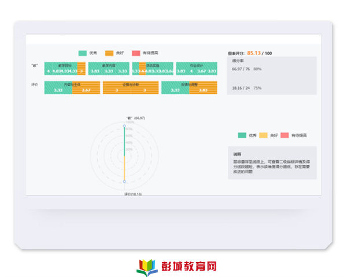347x277 pixels.
Task: Click the orange 2.67 segment in 评价 row
Action: (86, 88)
